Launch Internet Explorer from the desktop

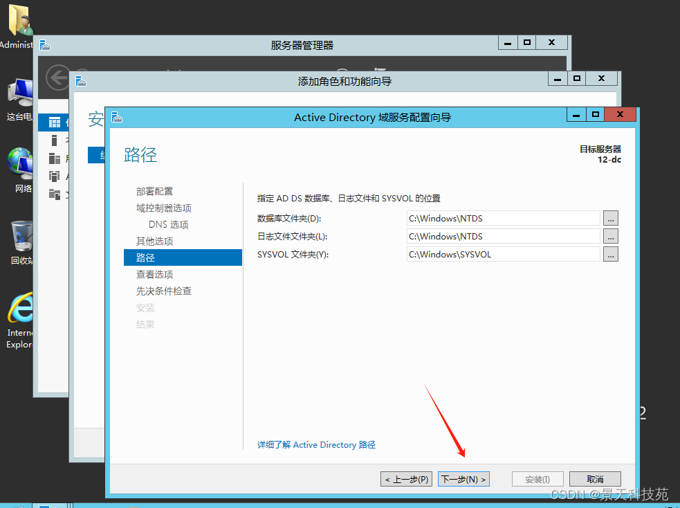coord(20,308)
